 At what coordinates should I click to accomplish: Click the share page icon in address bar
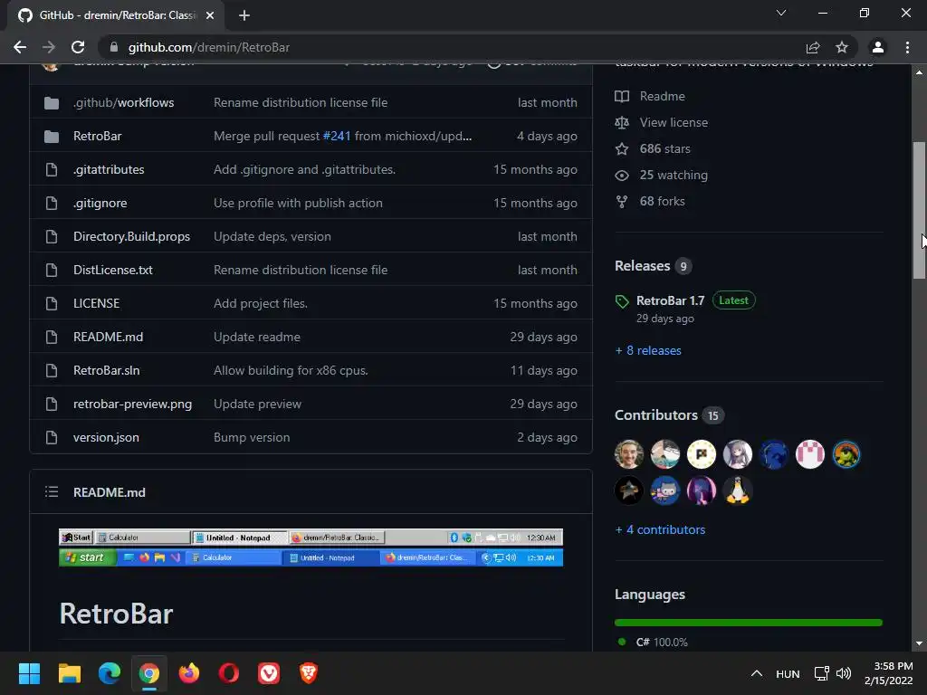[x=813, y=47]
